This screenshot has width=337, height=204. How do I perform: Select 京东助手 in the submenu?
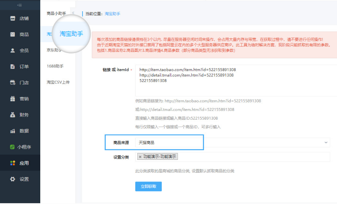coord(54,50)
